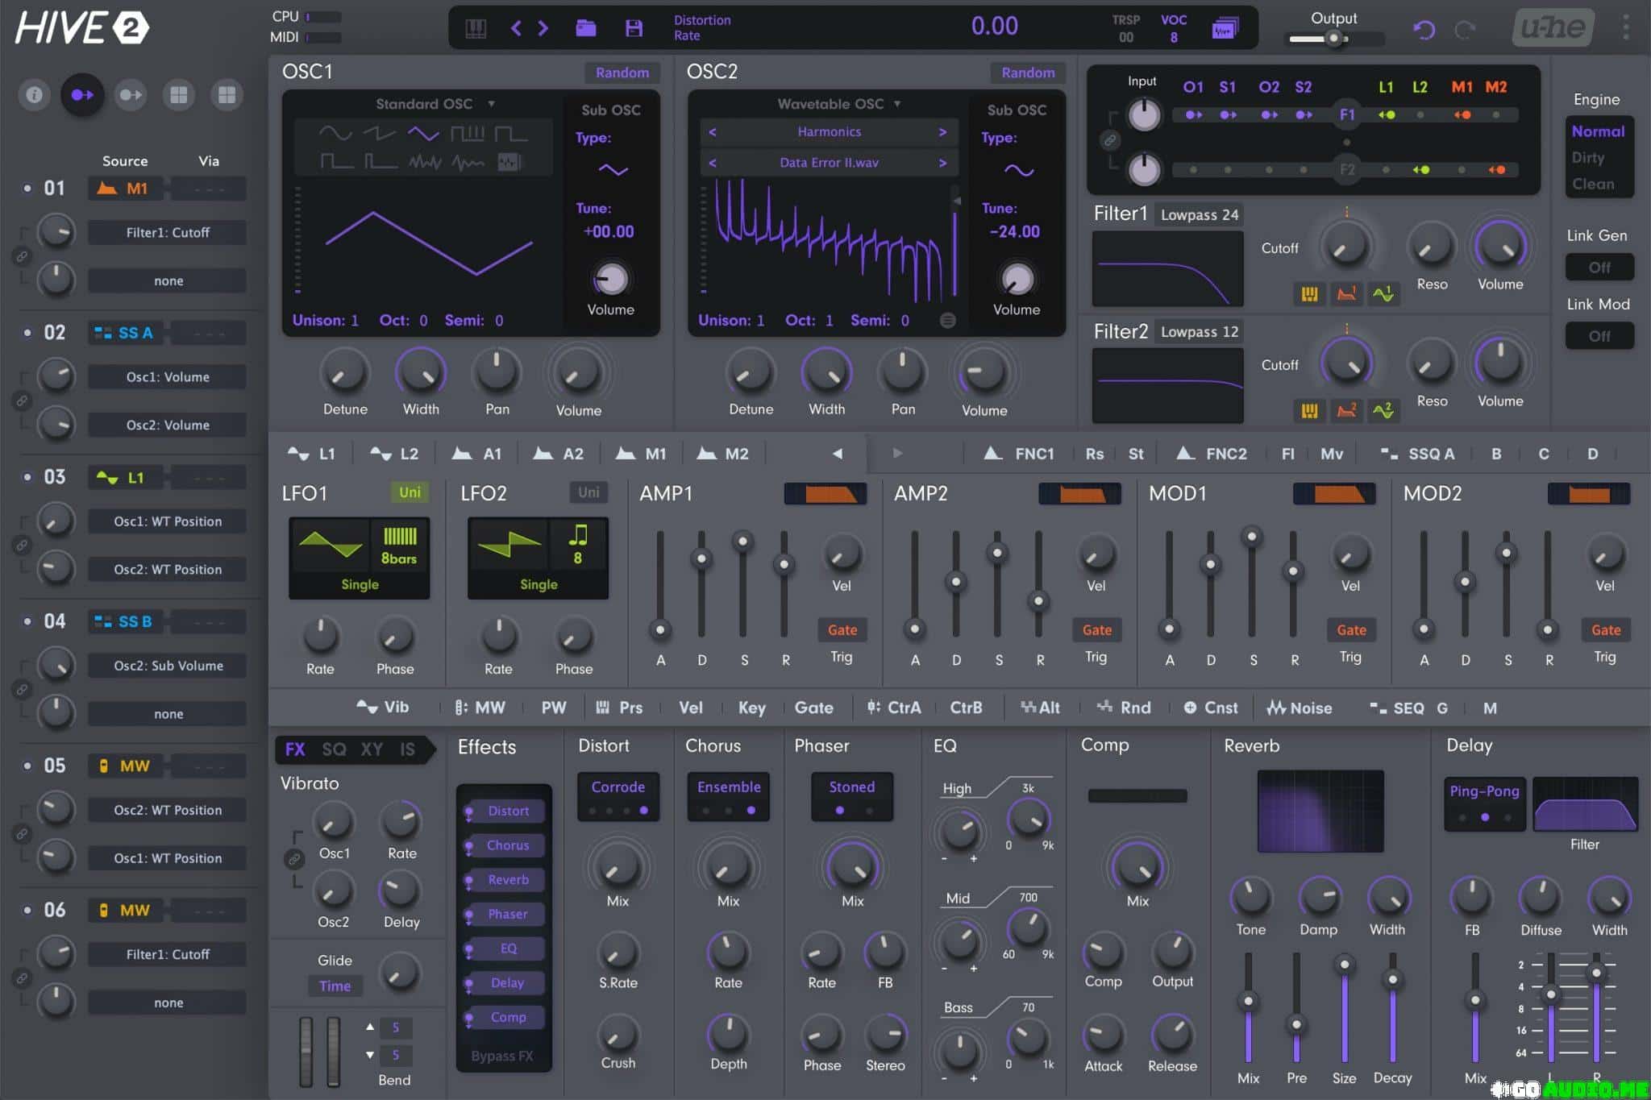This screenshot has width=1651, height=1100.
Task: Open the voice settings stack icon
Action: tap(1225, 29)
